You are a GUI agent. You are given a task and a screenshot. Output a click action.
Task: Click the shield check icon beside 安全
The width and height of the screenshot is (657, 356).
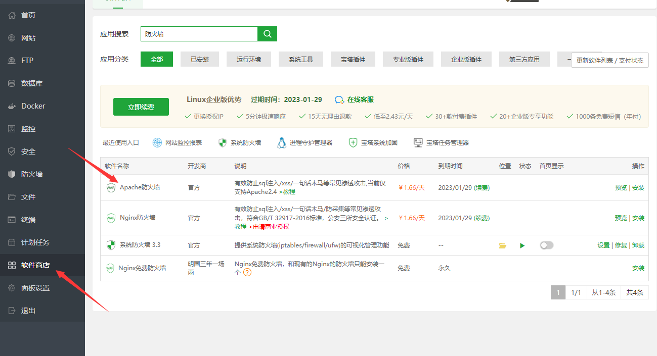12,151
